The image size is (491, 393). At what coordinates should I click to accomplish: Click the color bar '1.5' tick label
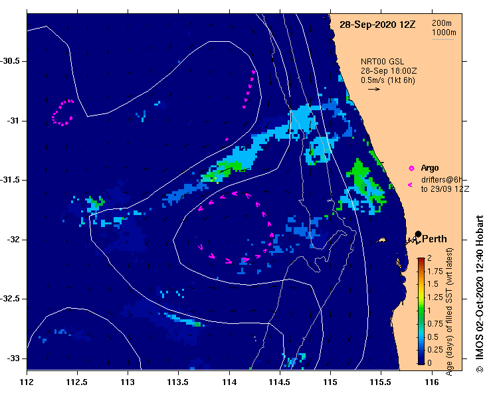[x=433, y=284]
